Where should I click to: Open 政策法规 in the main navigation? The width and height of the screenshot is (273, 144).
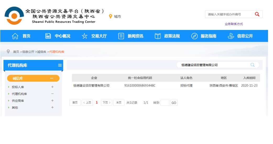(x=172, y=36)
